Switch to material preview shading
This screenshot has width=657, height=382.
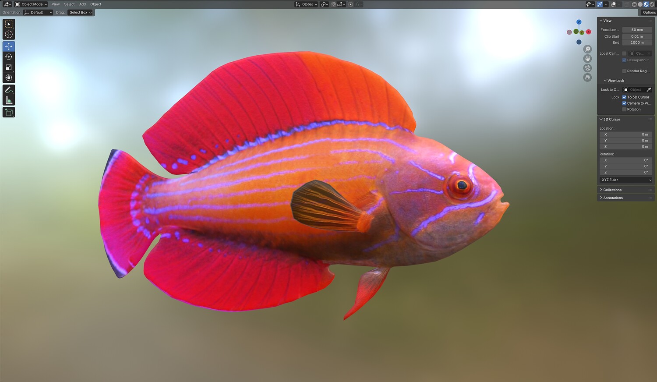pyautogui.click(x=646, y=4)
